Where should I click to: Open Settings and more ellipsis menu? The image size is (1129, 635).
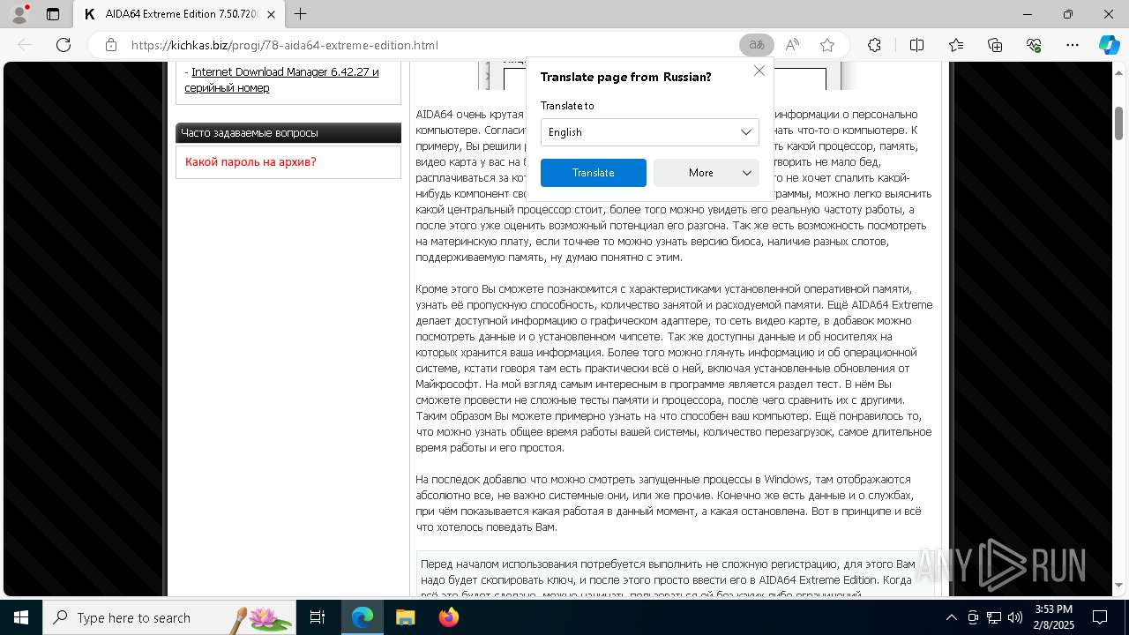click(x=1073, y=45)
